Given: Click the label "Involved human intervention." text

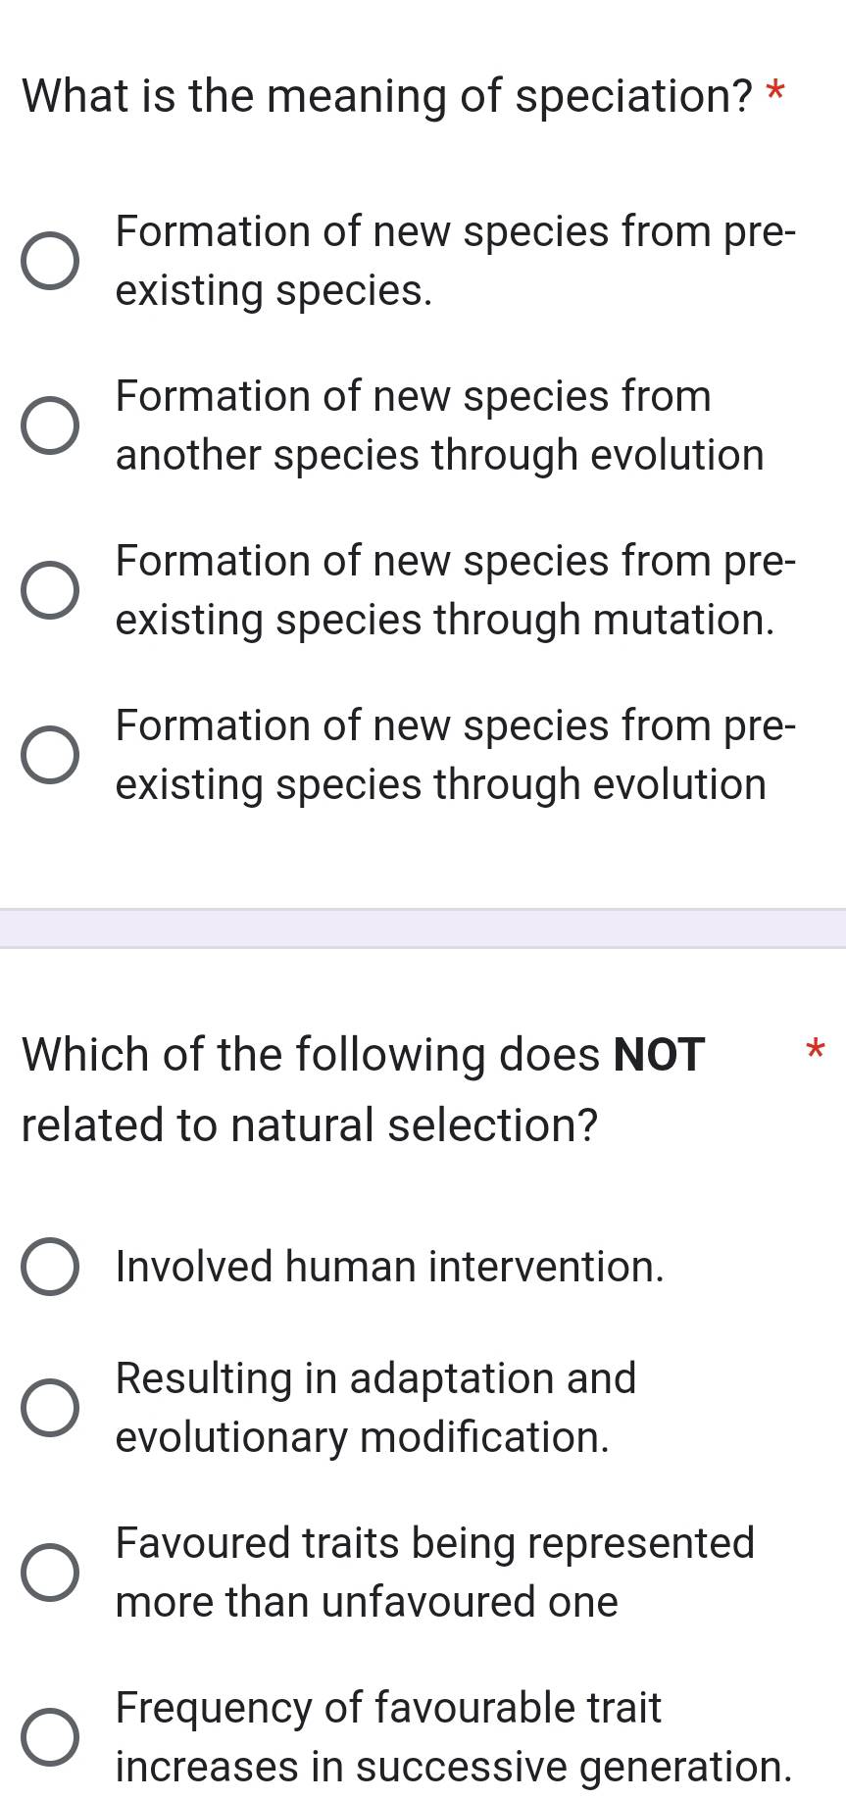Looking at the screenshot, I should (x=389, y=1267).
